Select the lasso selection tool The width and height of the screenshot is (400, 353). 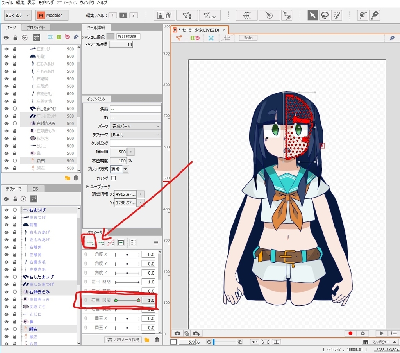pos(325,15)
